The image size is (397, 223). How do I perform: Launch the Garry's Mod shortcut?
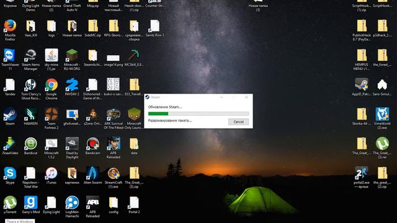(x=30, y=203)
